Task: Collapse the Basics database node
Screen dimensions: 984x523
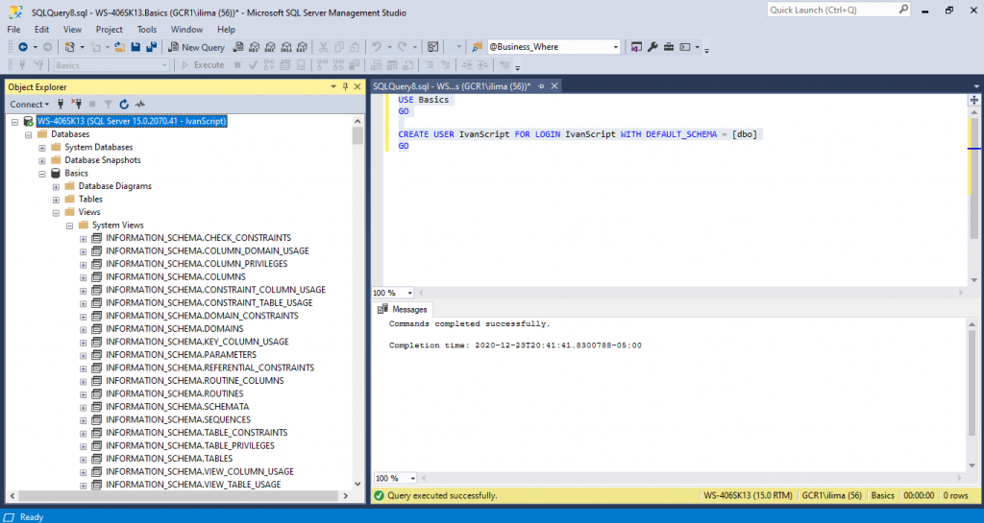Action: 42,174
